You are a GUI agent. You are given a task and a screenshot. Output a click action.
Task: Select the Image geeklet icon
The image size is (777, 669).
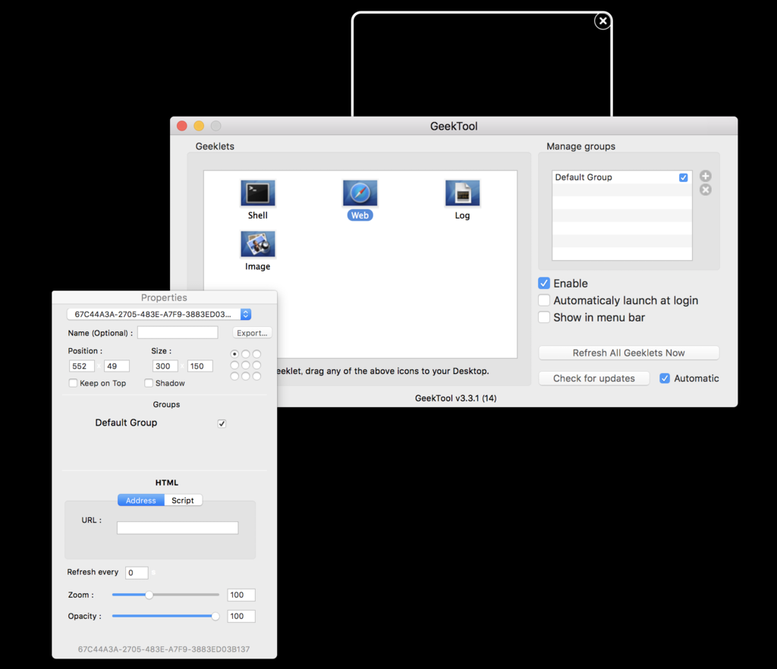tap(258, 244)
